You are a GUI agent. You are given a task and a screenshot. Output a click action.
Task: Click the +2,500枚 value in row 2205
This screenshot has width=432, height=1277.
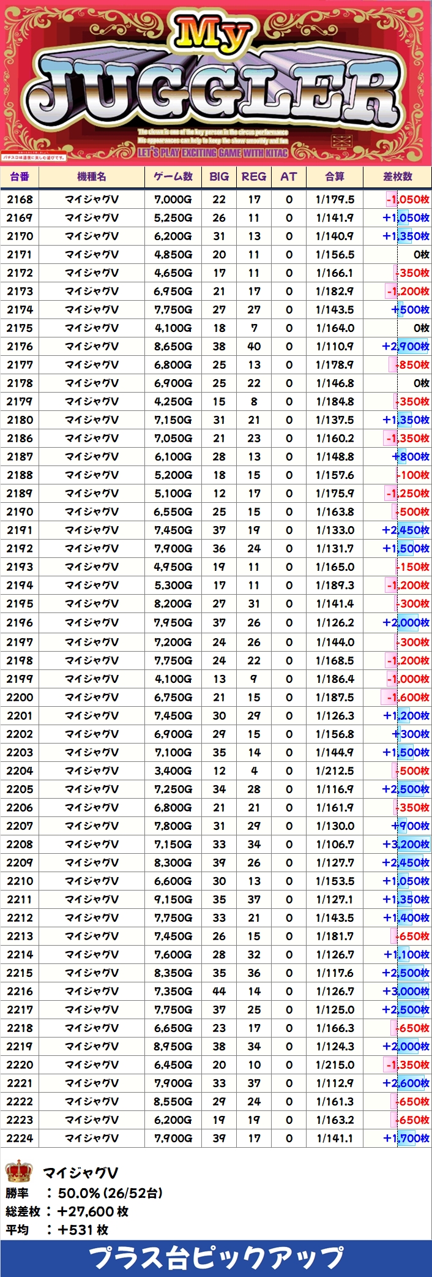tap(406, 789)
